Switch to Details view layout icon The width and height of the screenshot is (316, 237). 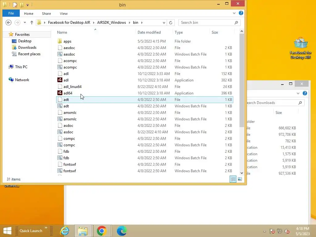(x=233, y=179)
